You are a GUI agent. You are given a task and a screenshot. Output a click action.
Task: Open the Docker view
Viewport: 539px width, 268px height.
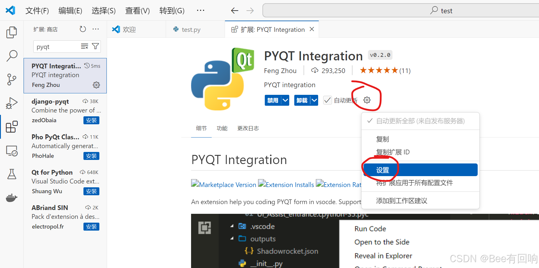[x=11, y=198]
